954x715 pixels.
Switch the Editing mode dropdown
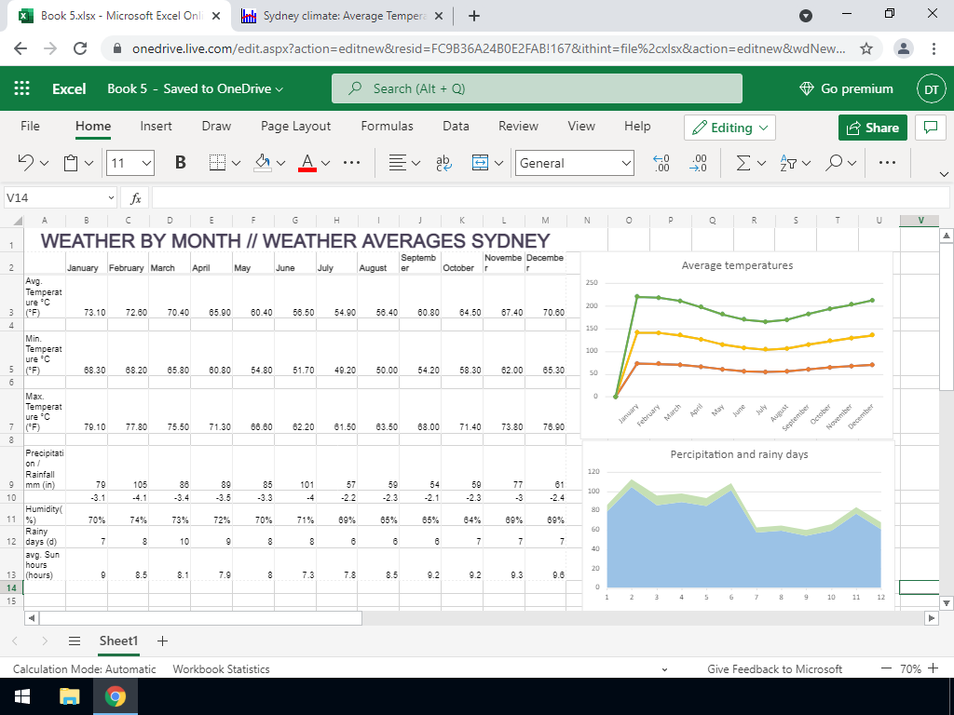[x=729, y=128]
